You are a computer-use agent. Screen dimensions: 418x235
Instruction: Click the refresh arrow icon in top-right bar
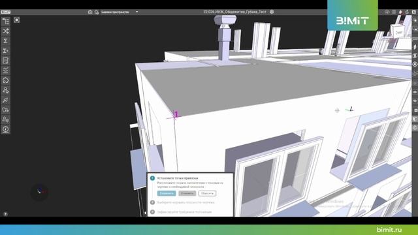point(407,12)
